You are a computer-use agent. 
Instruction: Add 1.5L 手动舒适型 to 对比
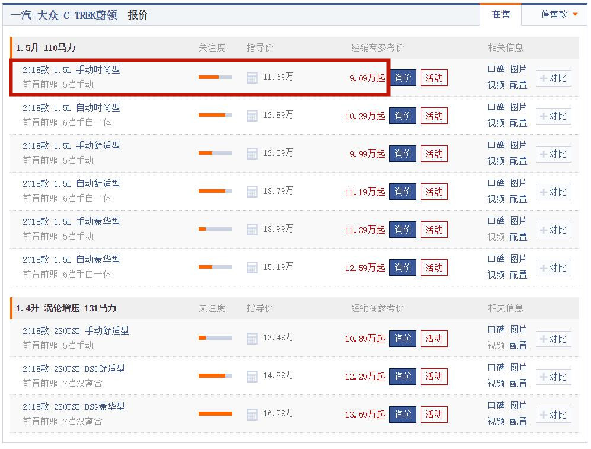pos(553,154)
